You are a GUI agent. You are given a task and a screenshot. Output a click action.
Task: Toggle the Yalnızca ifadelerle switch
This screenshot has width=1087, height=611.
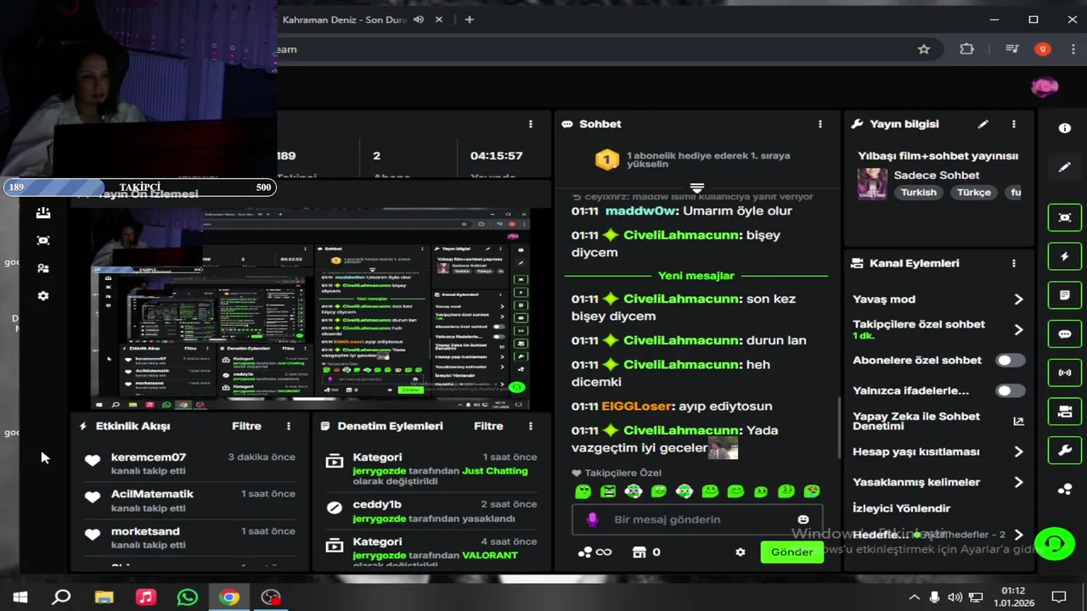(1010, 390)
